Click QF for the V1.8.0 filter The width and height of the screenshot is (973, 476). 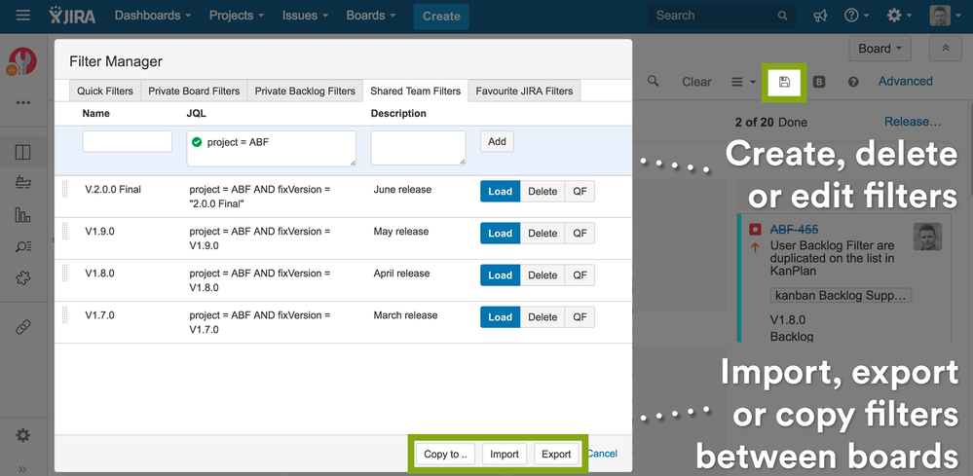(580, 275)
